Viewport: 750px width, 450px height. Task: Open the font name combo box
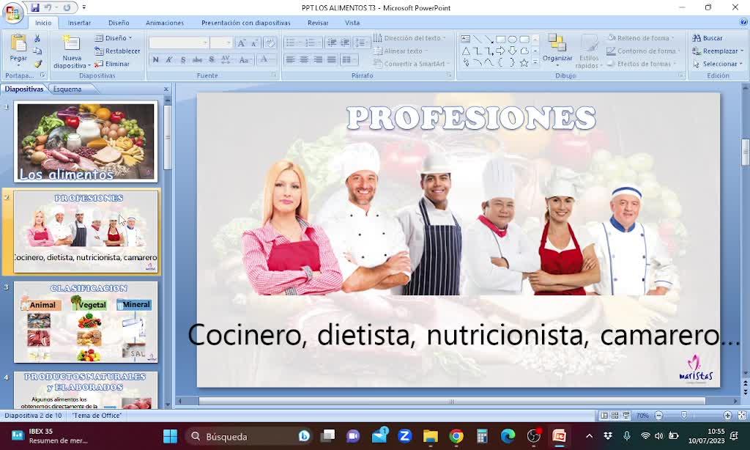pos(179,43)
